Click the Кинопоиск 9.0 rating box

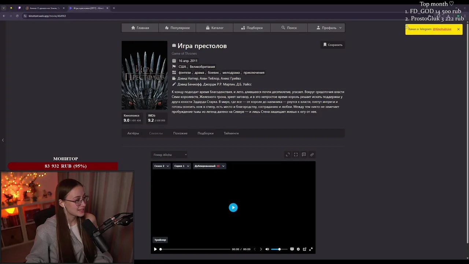133,118
